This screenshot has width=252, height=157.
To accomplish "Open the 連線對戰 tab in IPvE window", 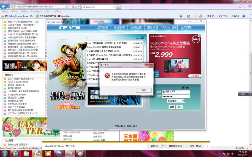I will (119, 27).
